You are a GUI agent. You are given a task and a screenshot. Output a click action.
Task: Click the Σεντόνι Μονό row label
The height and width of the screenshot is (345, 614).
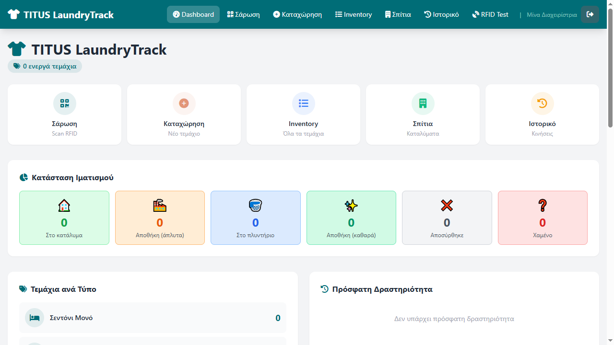tap(71, 318)
